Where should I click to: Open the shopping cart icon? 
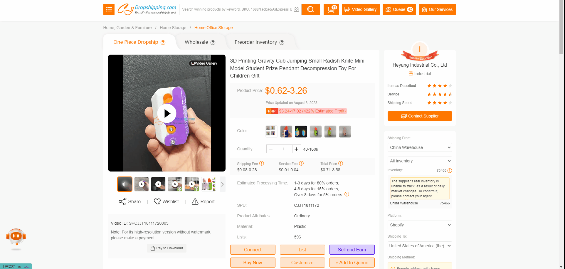click(331, 9)
